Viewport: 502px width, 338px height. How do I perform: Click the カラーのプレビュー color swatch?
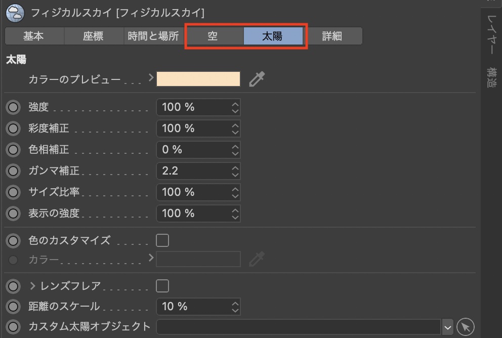coord(198,79)
